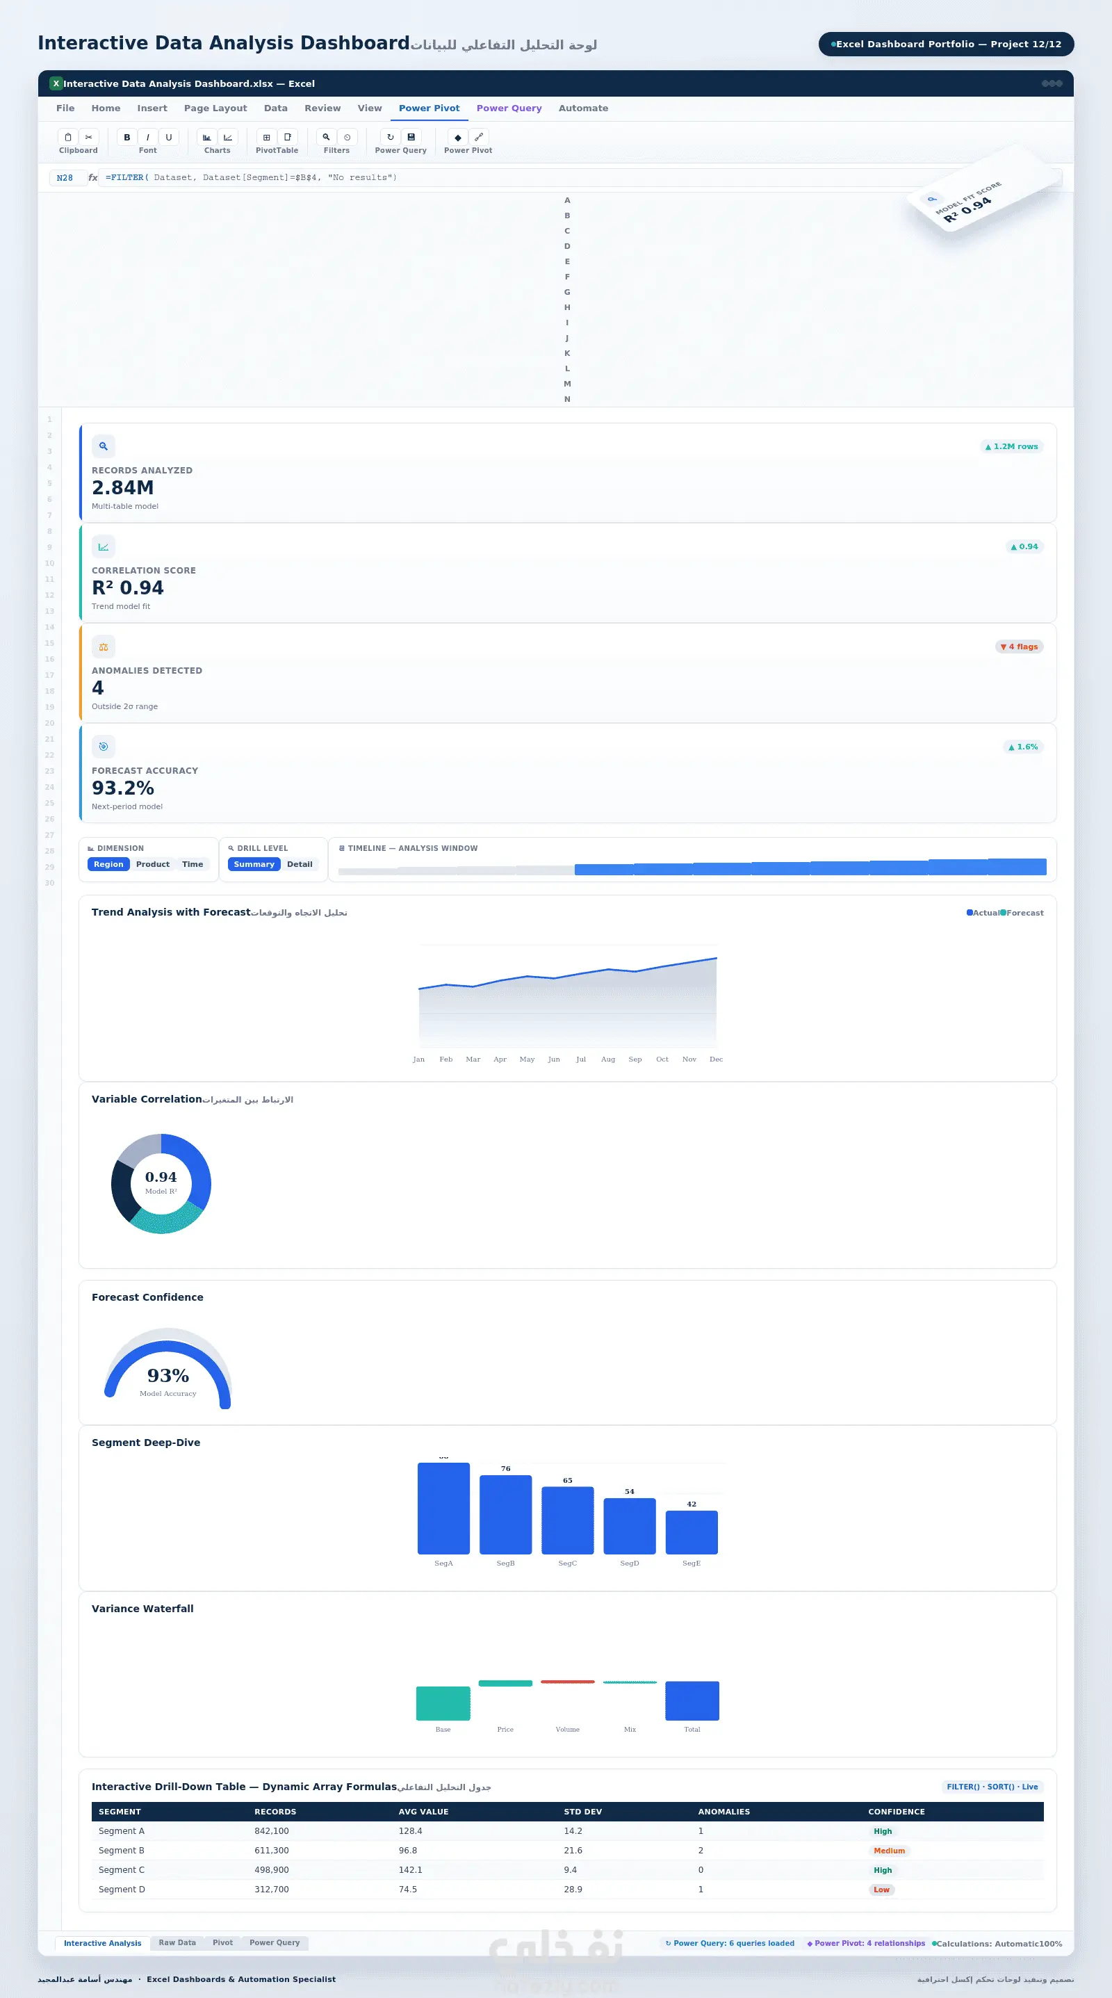The width and height of the screenshot is (1112, 1998).
Task: Switch to the Power Query sheet tab
Action: tap(275, 1943)
